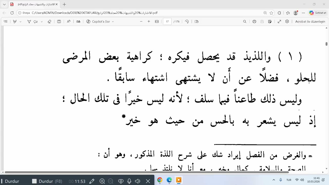Open the tab actions menu chevron
The height and width of the screenshot is (185, 329).
click(4, 4)
